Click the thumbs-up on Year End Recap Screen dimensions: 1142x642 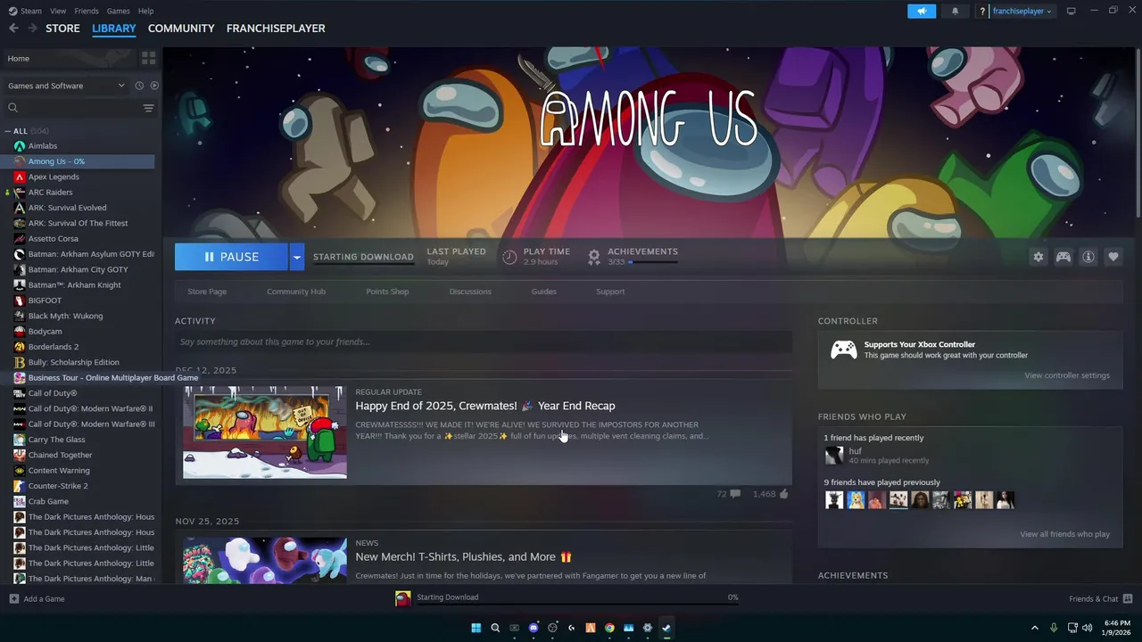tap(783, 494)
